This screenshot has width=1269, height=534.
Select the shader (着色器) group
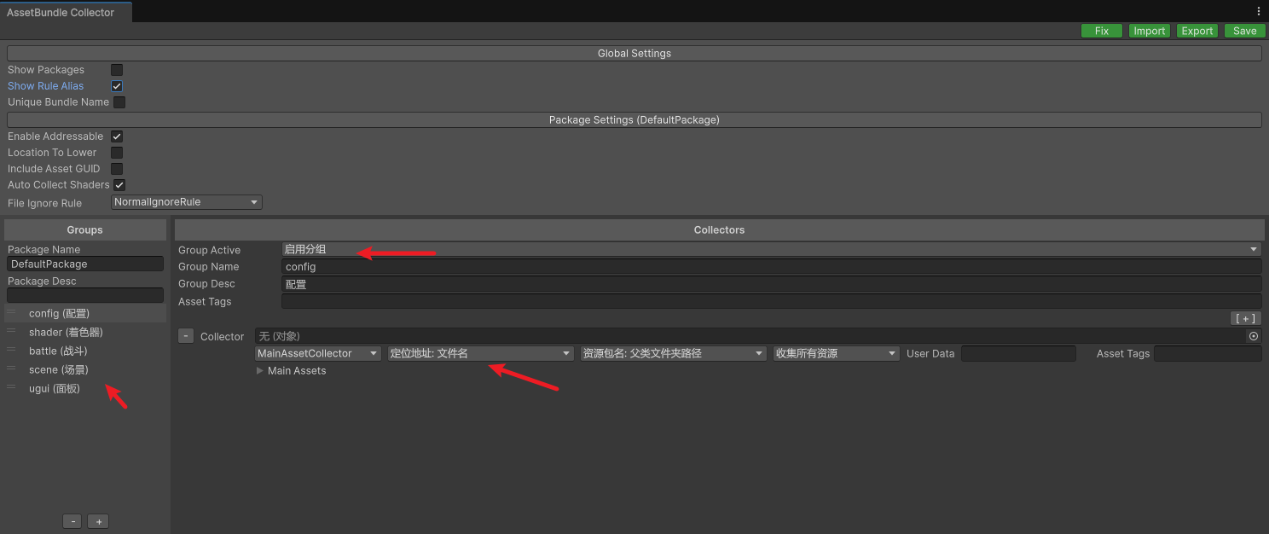click(85, 332)
